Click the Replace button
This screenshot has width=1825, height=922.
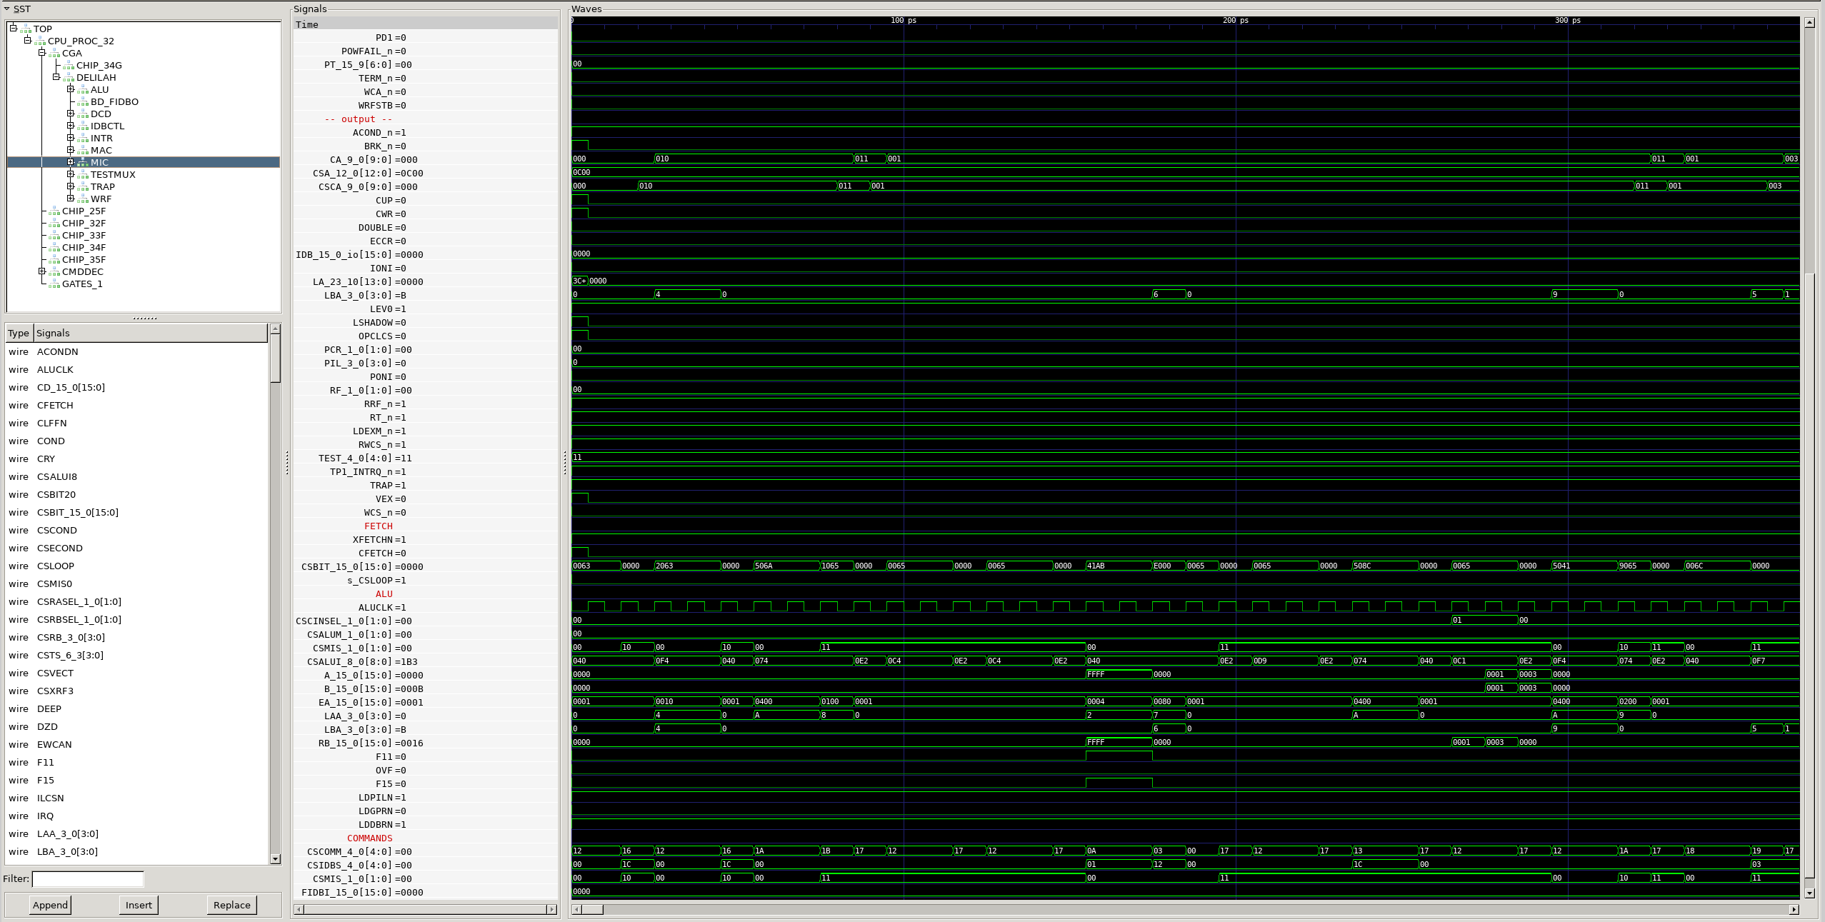click(x=232, y=905)
